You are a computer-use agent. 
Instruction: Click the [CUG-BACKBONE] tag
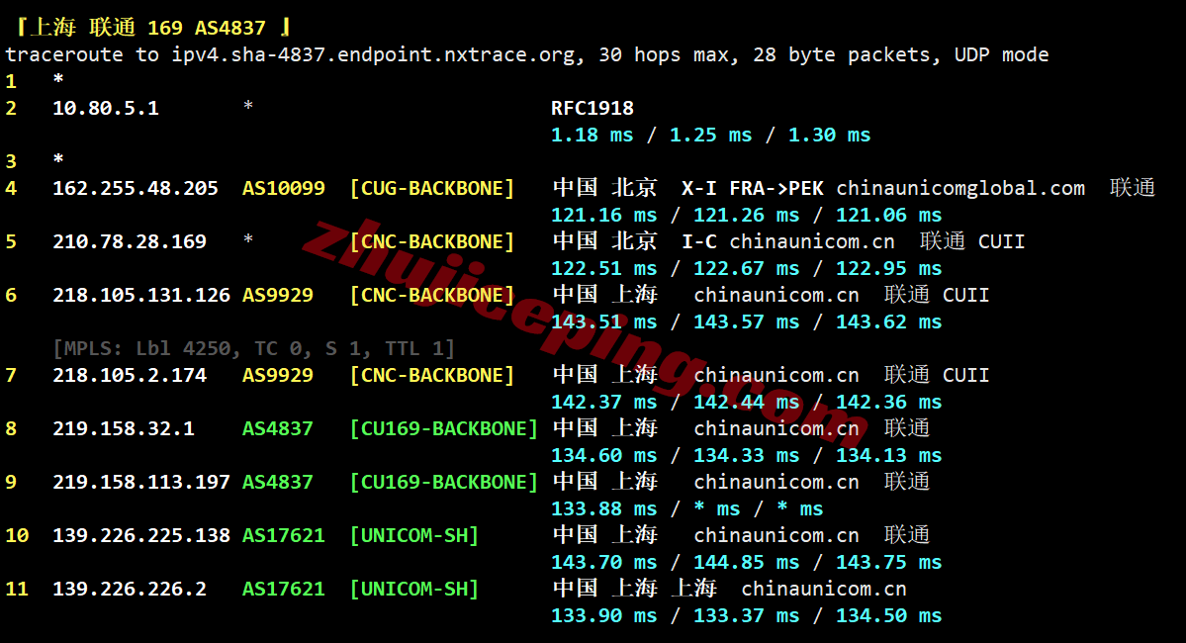pyautogui.click(x=432, y=188)
